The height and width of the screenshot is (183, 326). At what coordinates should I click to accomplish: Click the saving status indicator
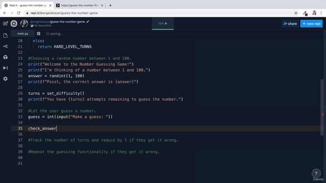point(55,34)
